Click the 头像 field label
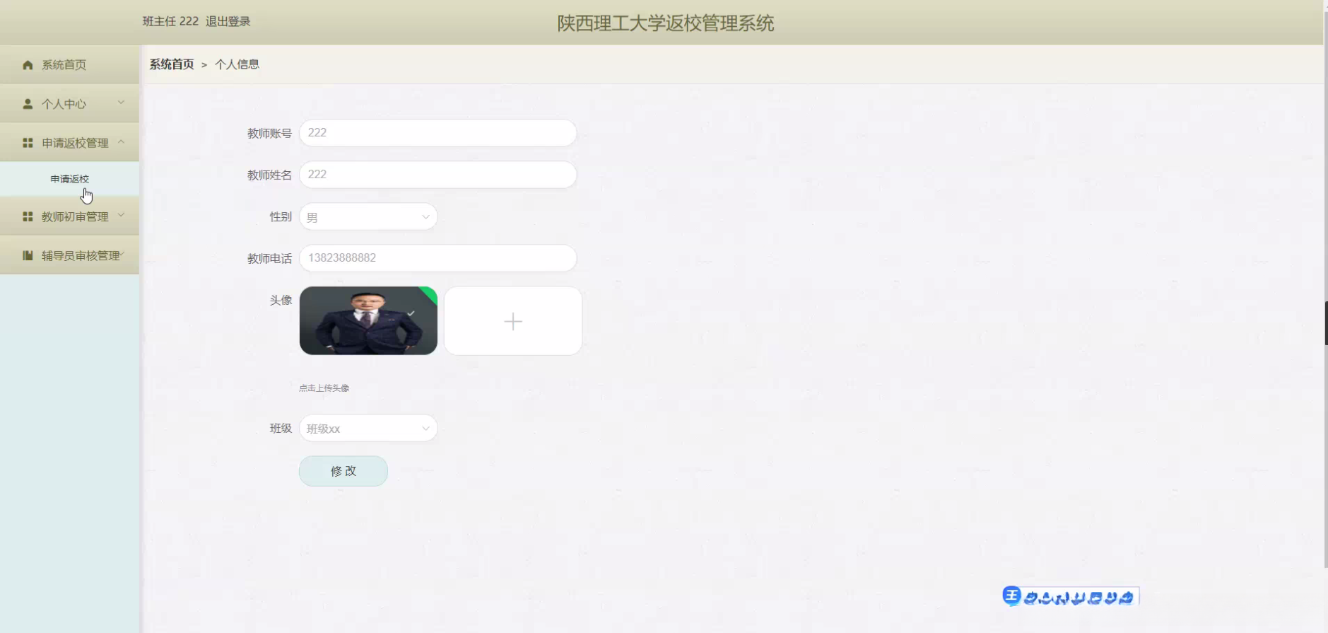Viewport: 1328px width, 633px height. click(281, 300)
